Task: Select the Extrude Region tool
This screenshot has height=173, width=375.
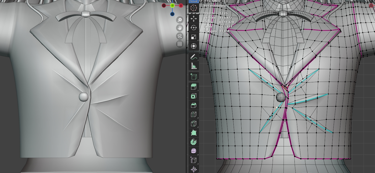Action: pos(194,87)
